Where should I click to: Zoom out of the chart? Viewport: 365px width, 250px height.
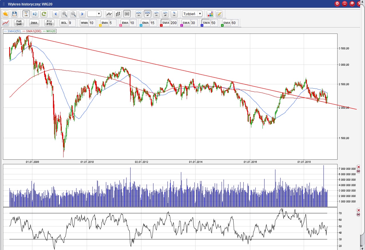coord(73,14)
